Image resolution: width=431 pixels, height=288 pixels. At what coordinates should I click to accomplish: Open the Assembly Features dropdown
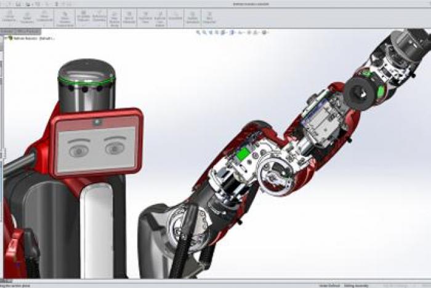pos(83,17)
